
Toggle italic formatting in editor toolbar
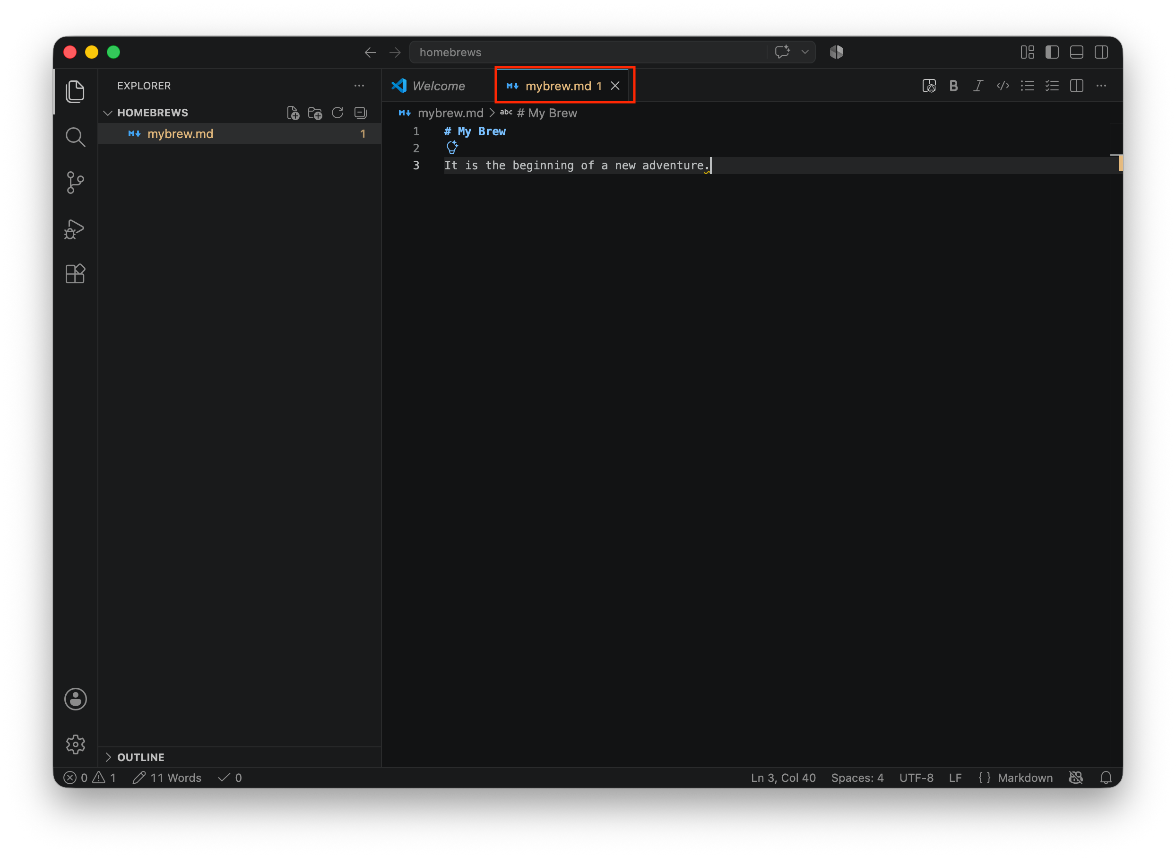(x=978, y=86)
